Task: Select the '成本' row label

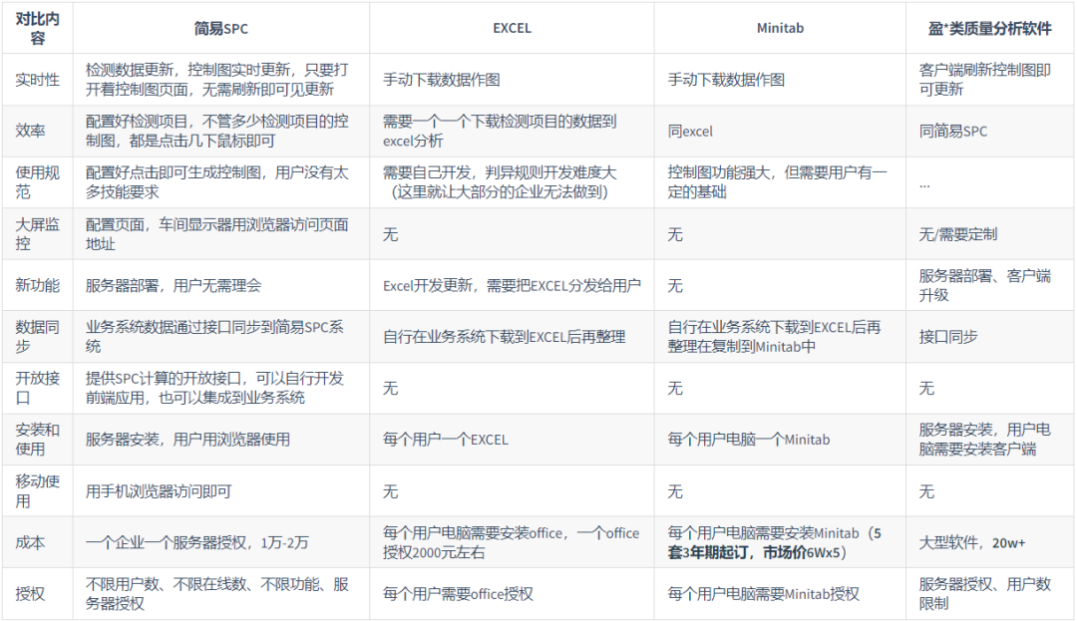Action: (30, 543)
